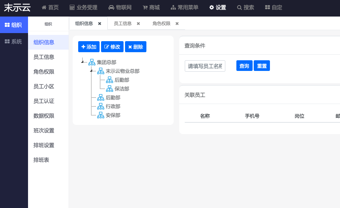This screenshot has height=208, width=340.
Task: Open 数据权限 in the sidebar
Action: (44, 116)
